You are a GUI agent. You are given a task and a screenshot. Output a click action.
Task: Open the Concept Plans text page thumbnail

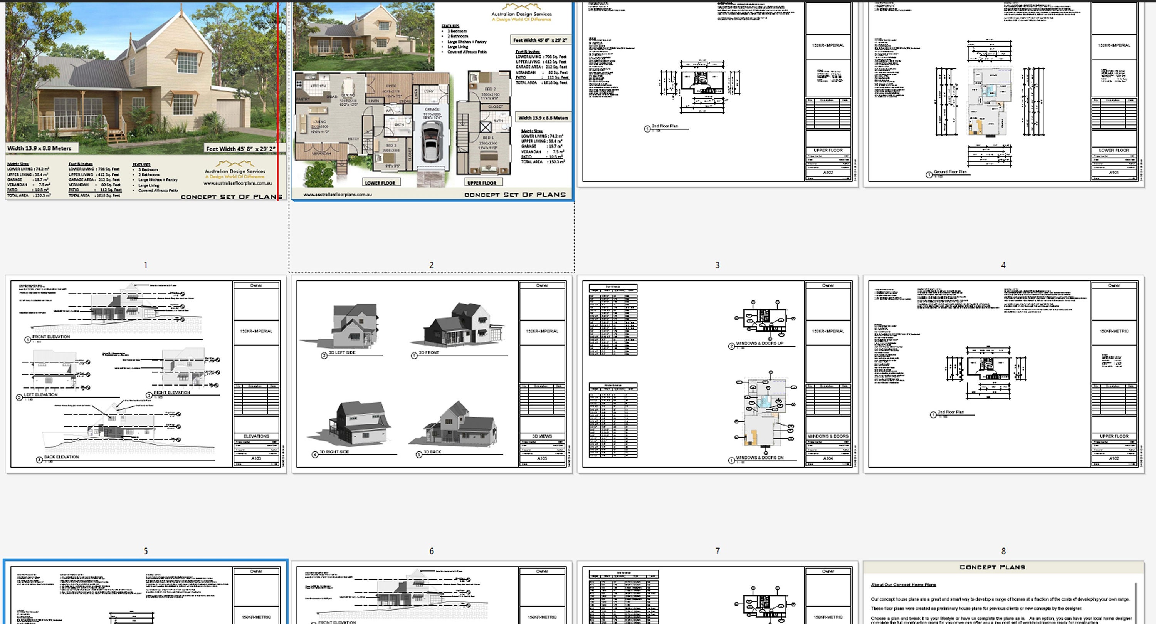[x=1003, y=592]
